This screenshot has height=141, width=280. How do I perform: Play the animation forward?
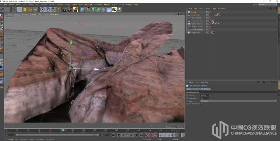(x=127, y=135)
